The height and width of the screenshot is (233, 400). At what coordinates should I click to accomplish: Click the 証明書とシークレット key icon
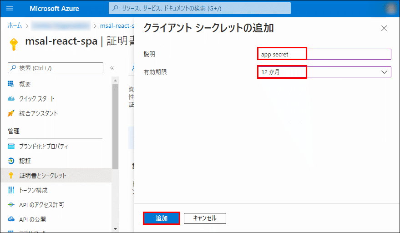point(11,175)
